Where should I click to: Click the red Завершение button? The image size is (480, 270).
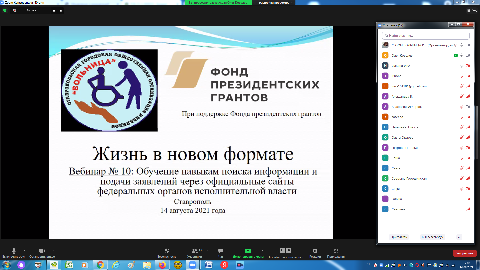(x=465, y=253)
